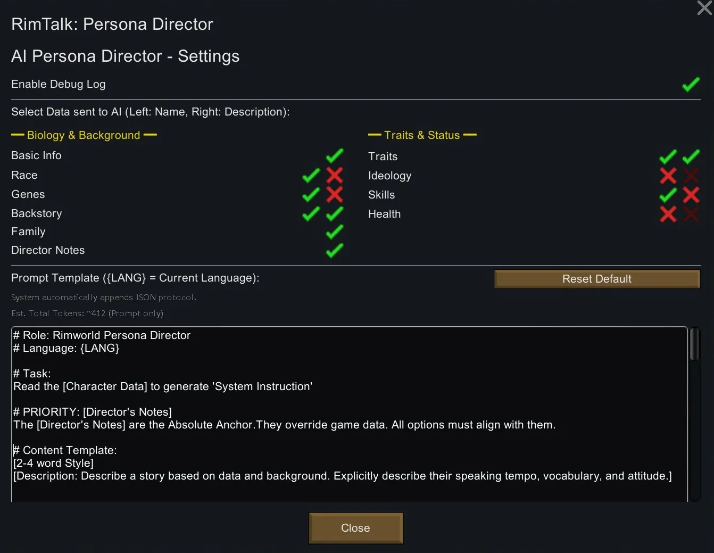The image size is (714, 553).
Task: Disable the Traits description checkmark
Action: (x=691, y=156)
